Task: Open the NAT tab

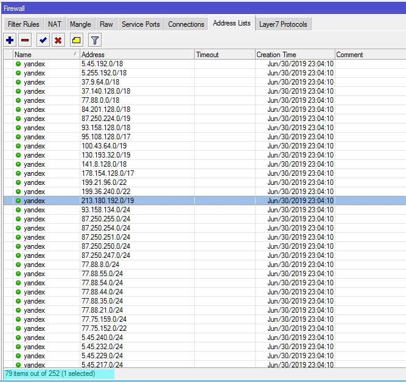Action: tap(55, 24)
